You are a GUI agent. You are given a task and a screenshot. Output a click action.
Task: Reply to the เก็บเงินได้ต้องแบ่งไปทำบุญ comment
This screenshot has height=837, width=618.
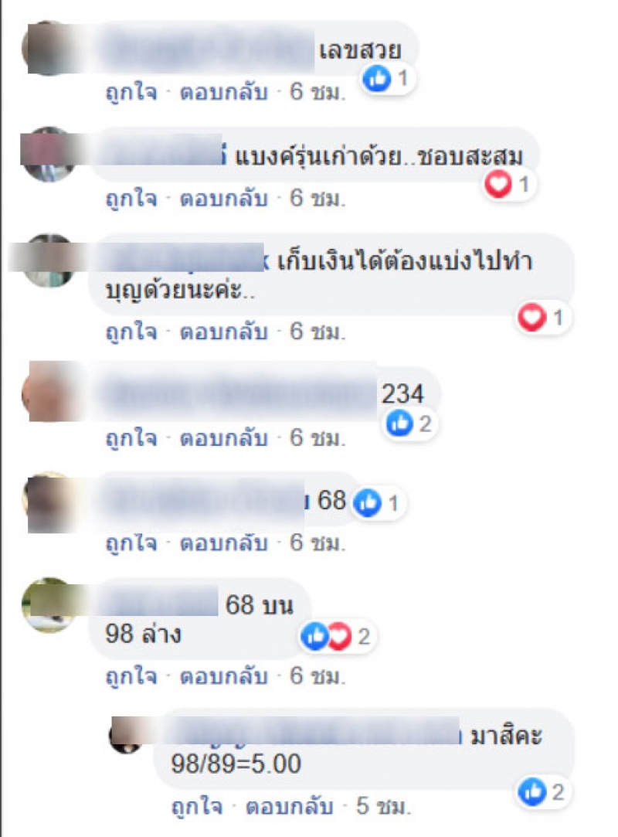tap(223, 332)
